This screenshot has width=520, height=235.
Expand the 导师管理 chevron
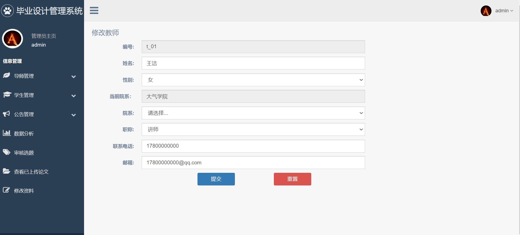[74, 77]
